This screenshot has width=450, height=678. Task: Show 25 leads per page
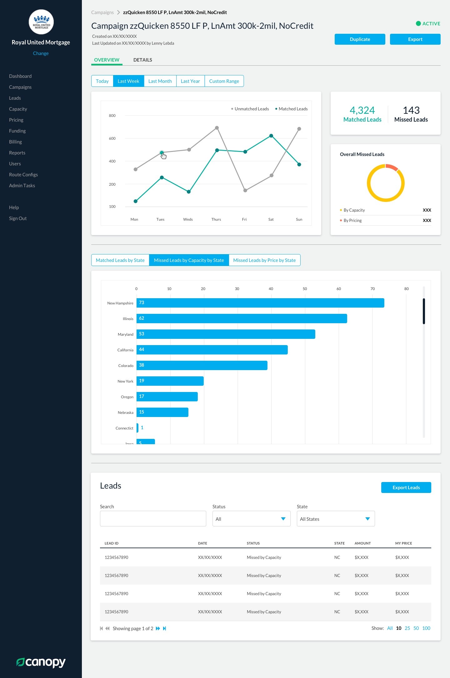pyautogui.click(x=407, y=628)
